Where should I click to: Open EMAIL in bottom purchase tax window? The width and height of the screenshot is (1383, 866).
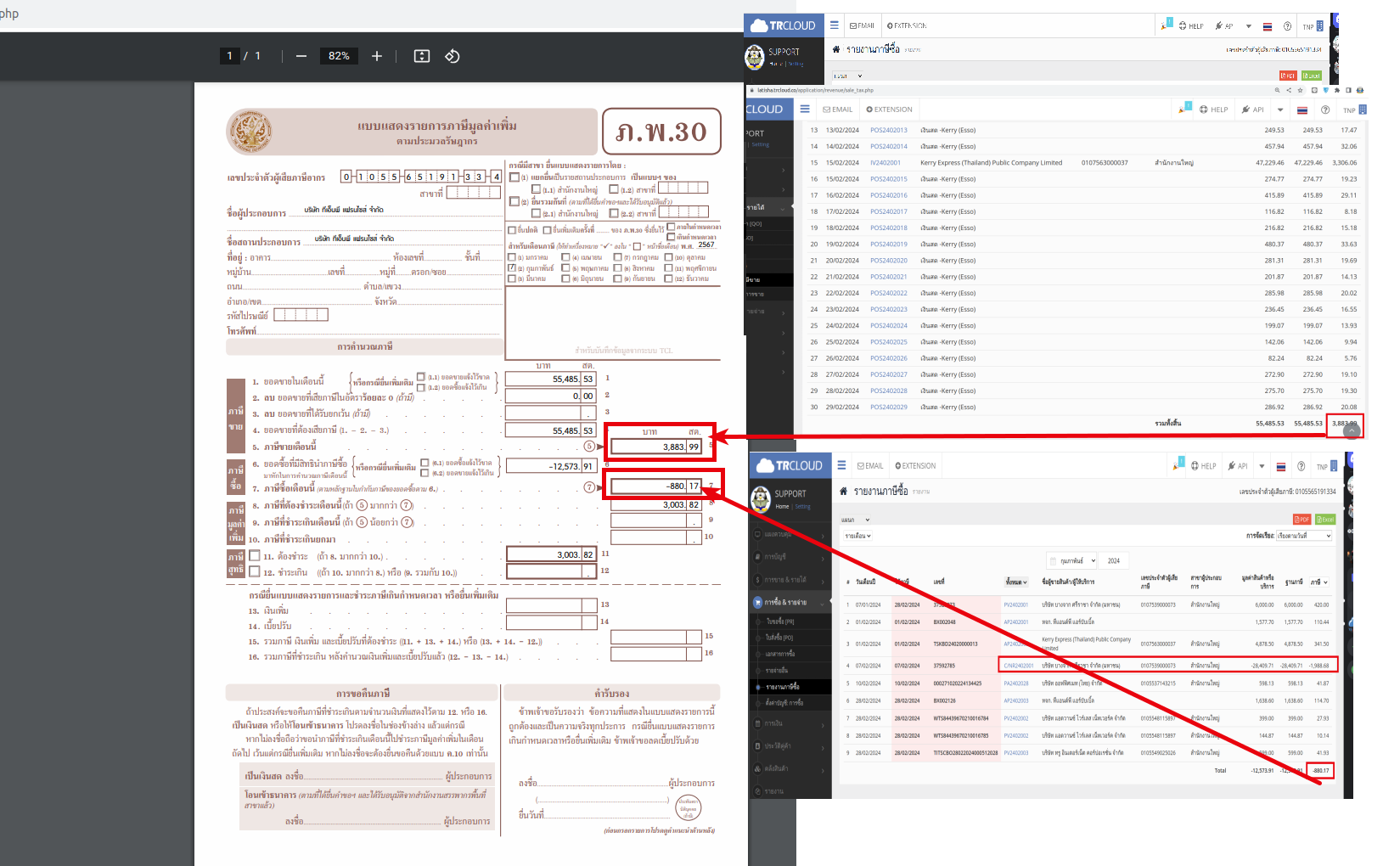pyautogui.click(x=870, y=466)
